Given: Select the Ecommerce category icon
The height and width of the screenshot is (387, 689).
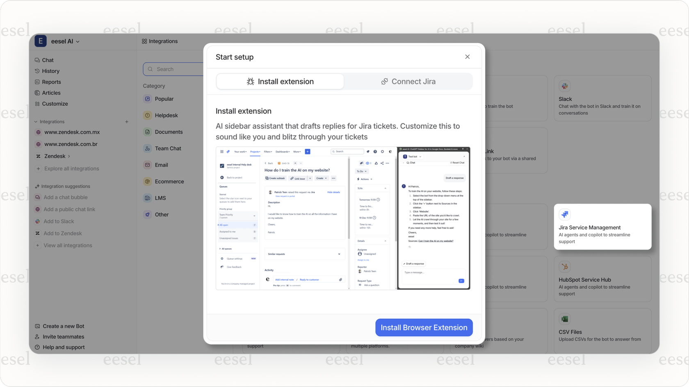Looking at the screenshot, I should 147,181.
